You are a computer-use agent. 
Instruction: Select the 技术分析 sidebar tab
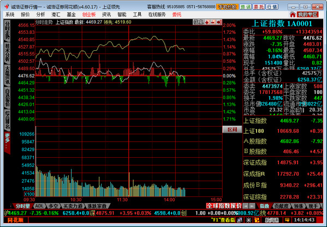click(7, 52)
